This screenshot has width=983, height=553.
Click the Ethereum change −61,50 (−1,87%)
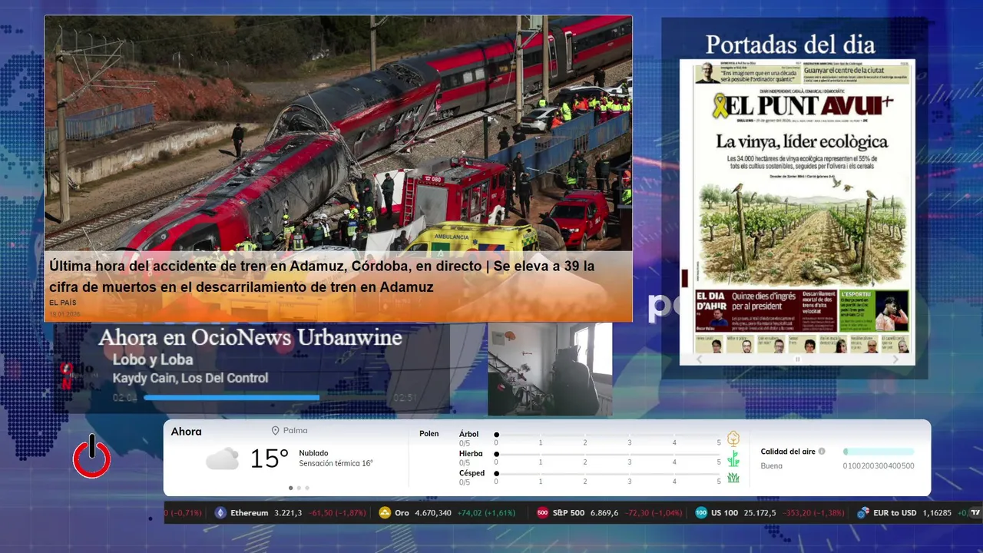point(337,513)
